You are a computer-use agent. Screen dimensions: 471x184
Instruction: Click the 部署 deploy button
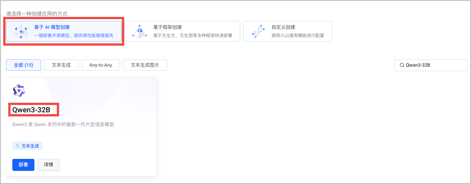coord(23,165)
